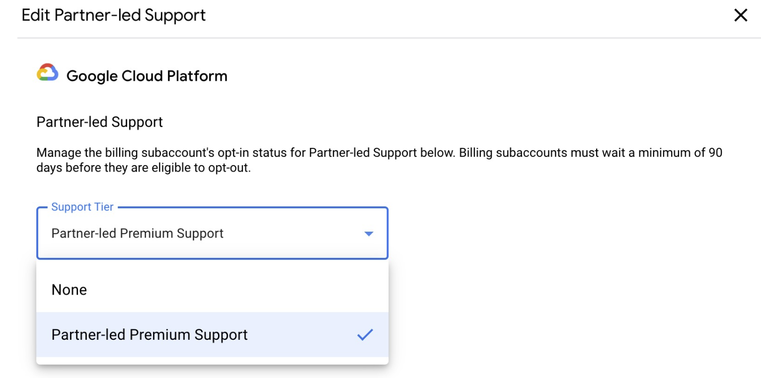This screenshot has width=761, height=378.
Task: Click the Edit Partner-led Support dialog title
Action: 112,15
